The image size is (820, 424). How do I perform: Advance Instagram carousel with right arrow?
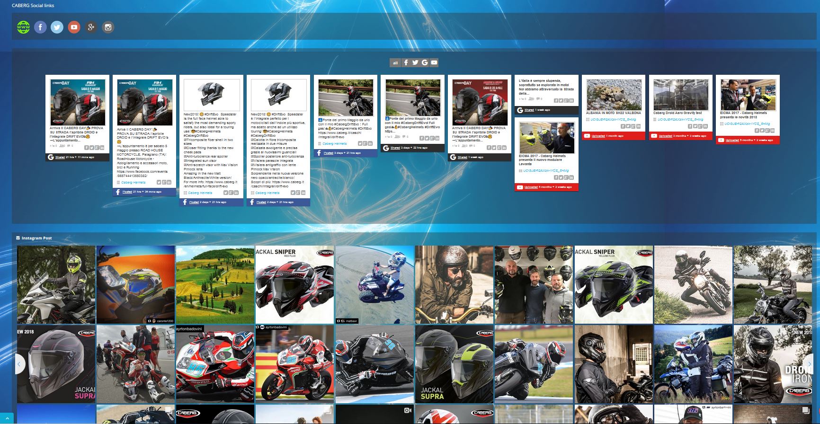(x=809, y=364)
